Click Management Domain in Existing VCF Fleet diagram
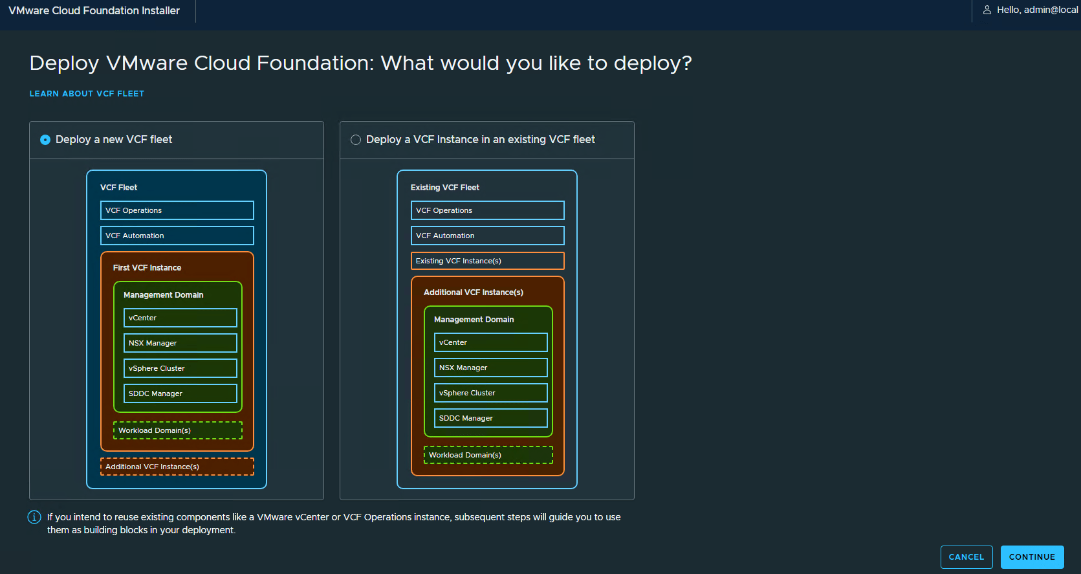Viewport: 1081px width, 574px height. pyautogui.click(x=474, y=320)
